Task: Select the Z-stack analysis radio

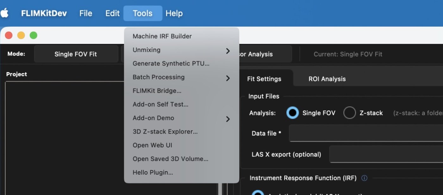Action: click(x=349, y=113)
